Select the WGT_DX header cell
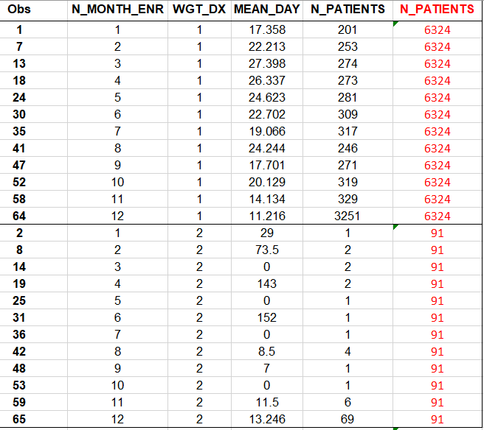 point(198,10)
